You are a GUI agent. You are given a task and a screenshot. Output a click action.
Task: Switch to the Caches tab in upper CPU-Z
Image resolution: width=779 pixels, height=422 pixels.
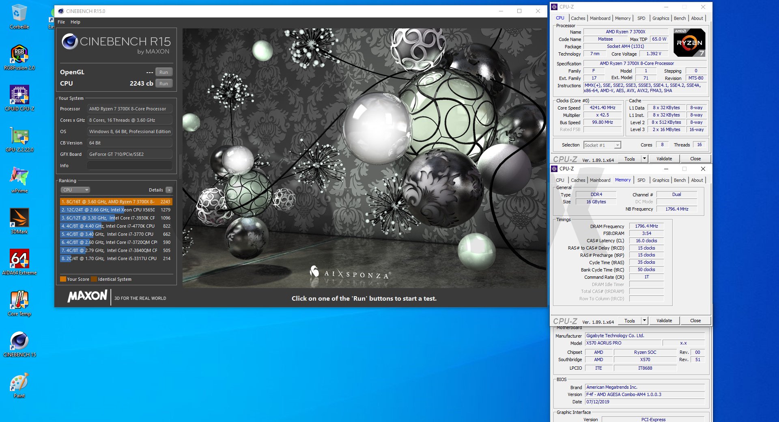pos(578,18)
